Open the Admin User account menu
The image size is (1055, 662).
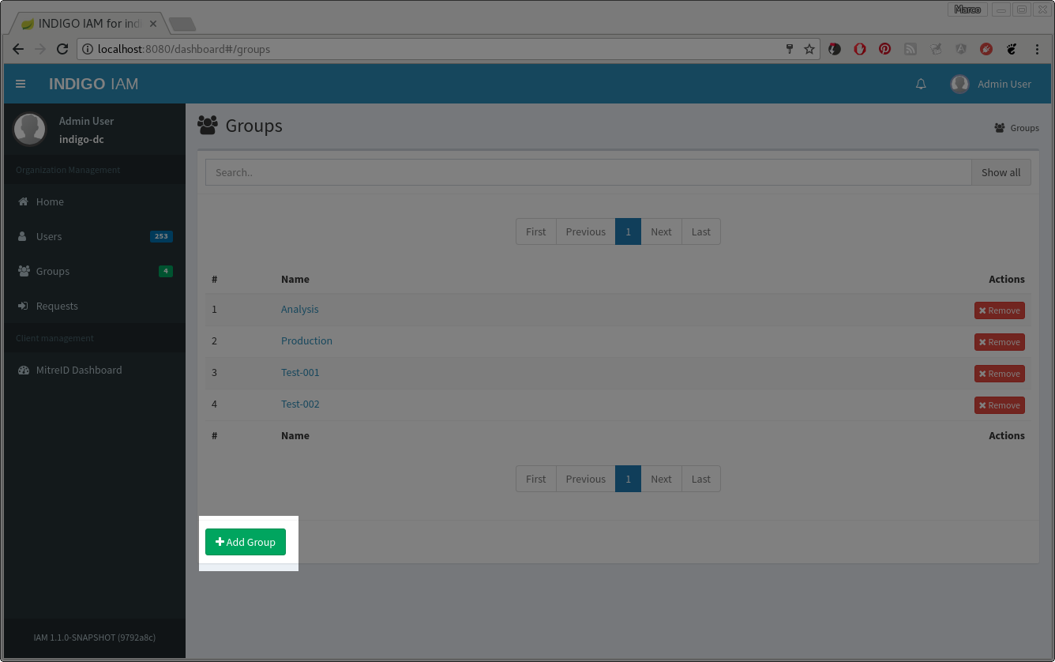tap(991, 84)
